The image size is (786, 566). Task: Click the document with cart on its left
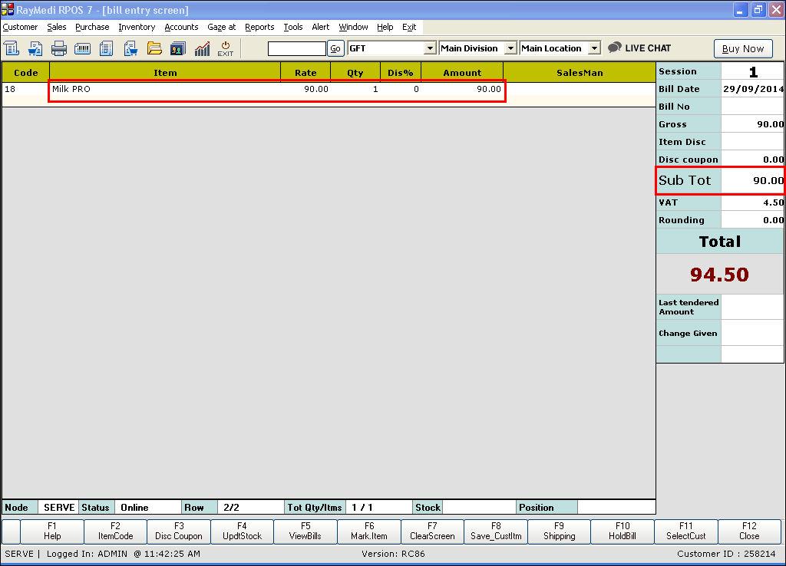35,48
